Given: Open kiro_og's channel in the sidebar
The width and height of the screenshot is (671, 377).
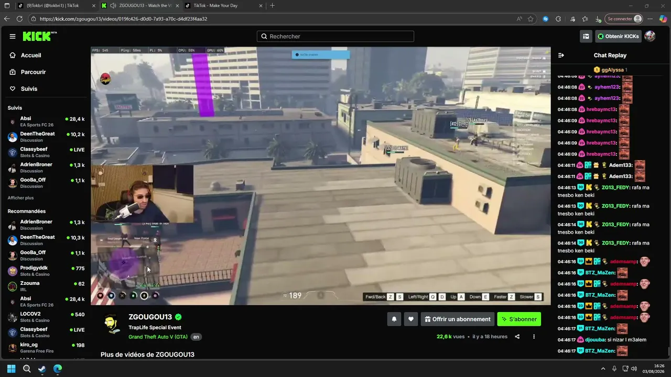Looking at the screenshot, I should [x=46, y=348].
